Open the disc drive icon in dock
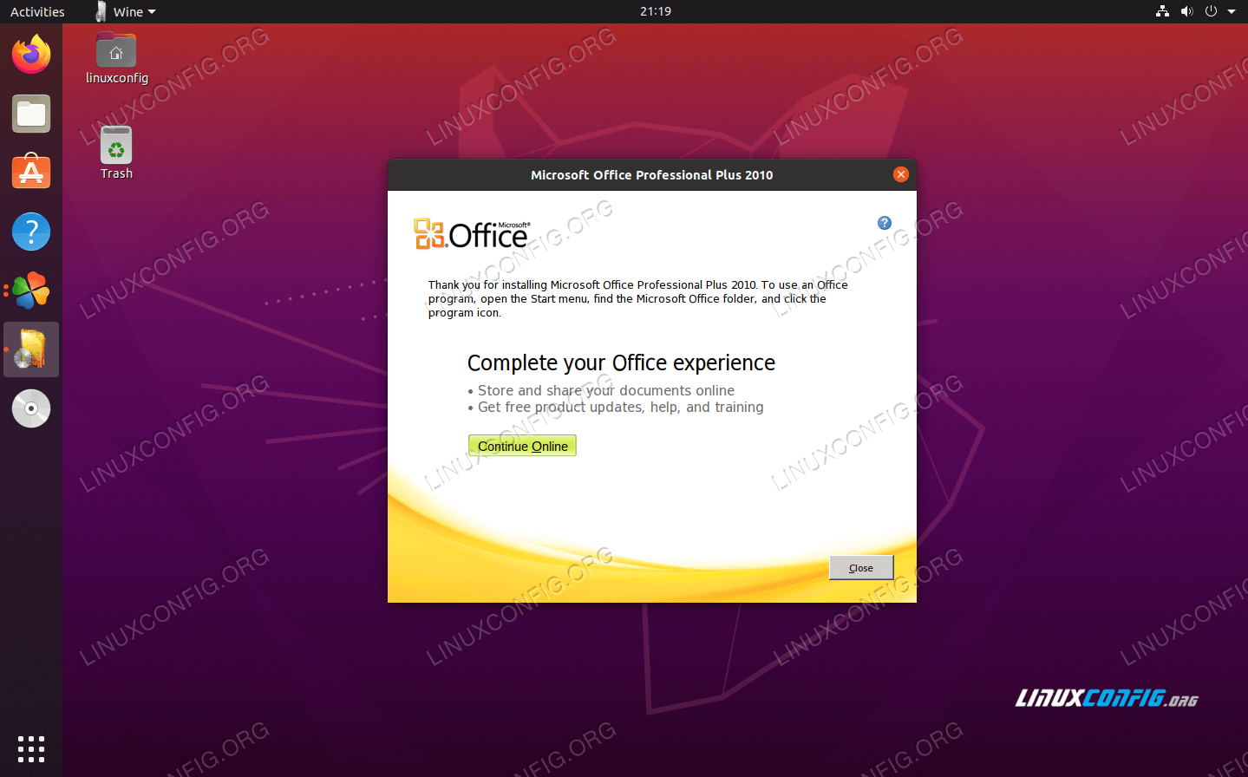This screenshot has width=1248, height=777. [31, 408]
